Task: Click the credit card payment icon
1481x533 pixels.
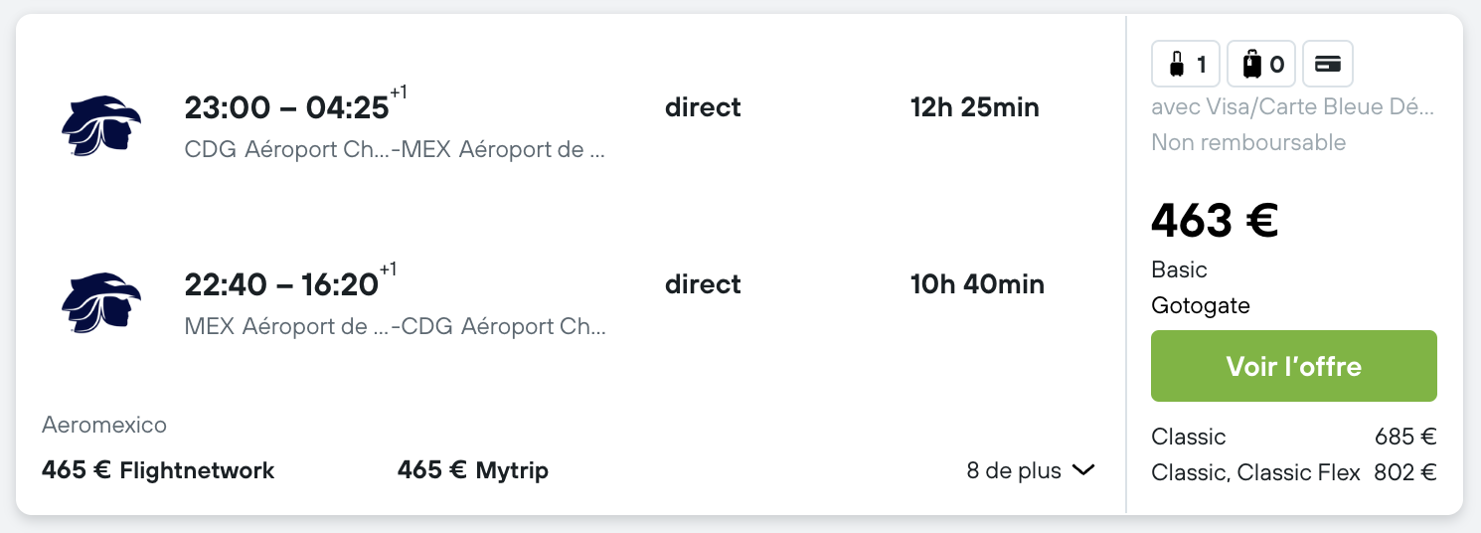Action: [1328, 65]
